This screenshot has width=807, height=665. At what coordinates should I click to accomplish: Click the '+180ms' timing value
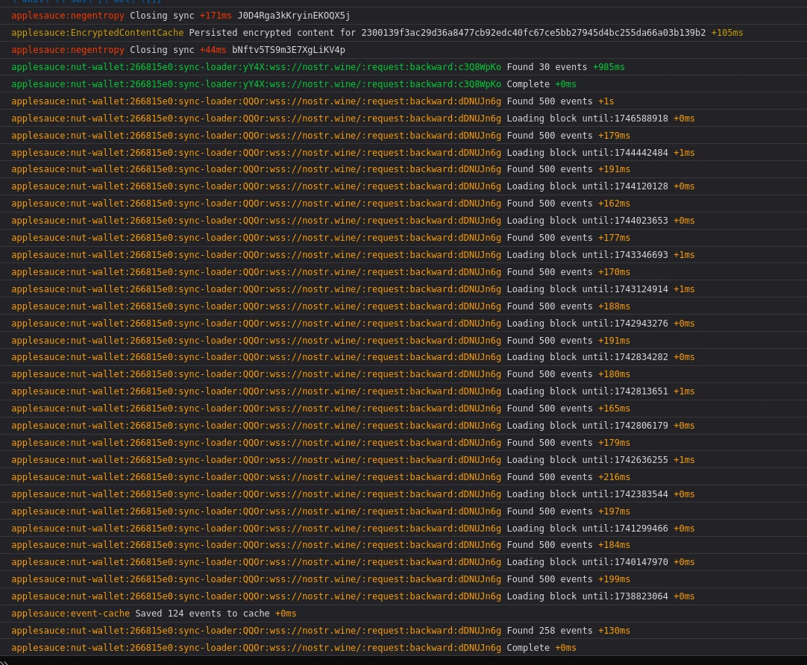pyautogui.click(x=614, y=374)
